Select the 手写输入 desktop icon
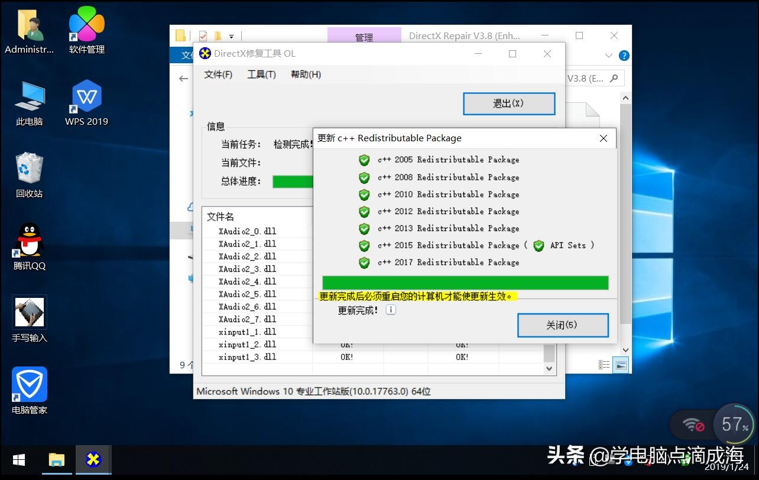The width and height of the screenshot is (759, 480). [29, 319]
